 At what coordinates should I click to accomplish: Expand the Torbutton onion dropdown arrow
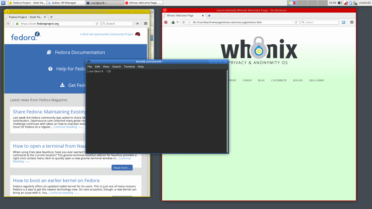pos(177,22)
